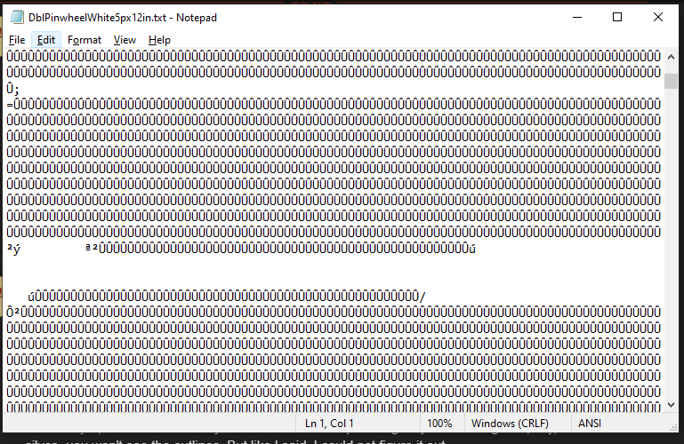Minimize the Notepad window
Screen dimensions: 684x444
(577, 18)
